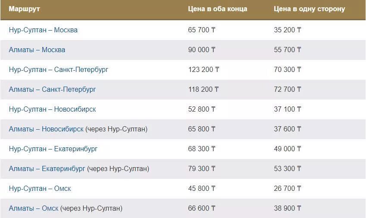Open the Нур-Султан – Омск route
The height and width of the screenshot is (218, 366).
[40, 188]
